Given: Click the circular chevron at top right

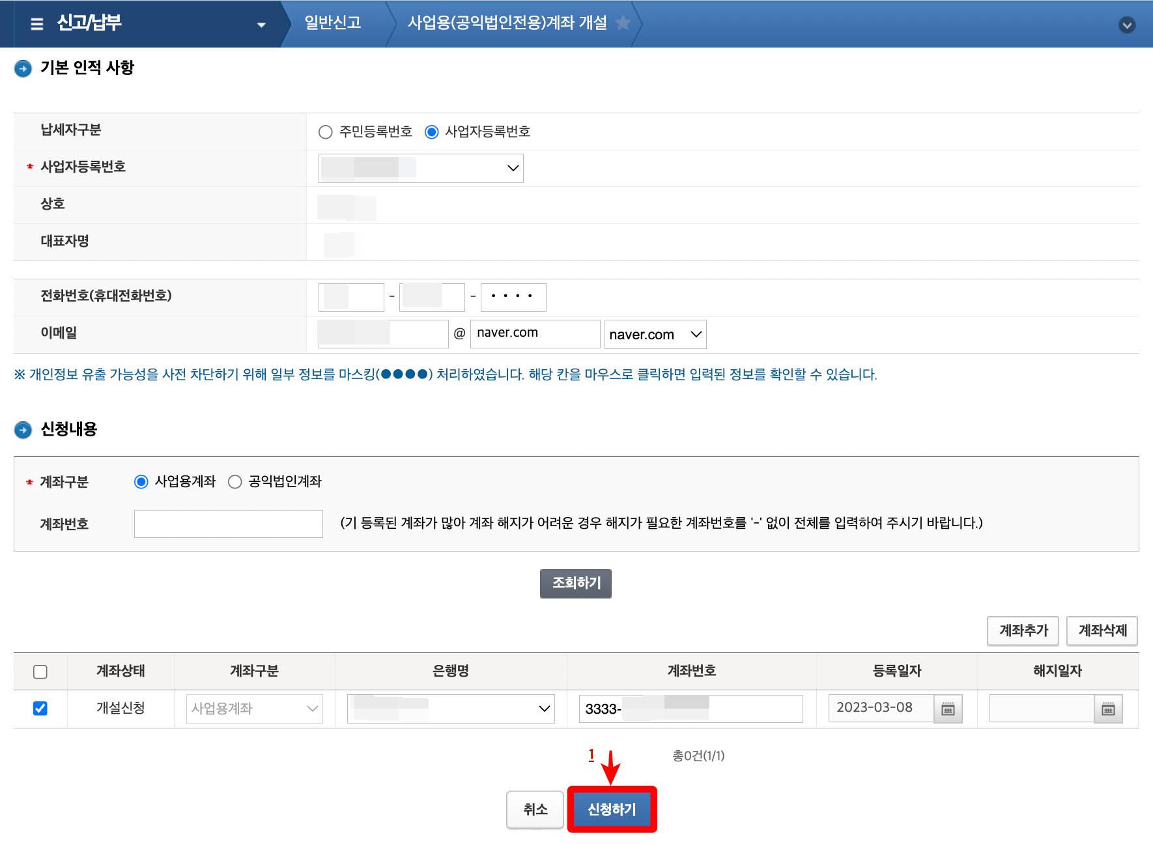Looking at the screenshot, I should click(x=1126, y=24).
